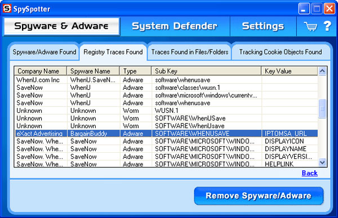Switch to Spyware/Adware Found tab
Screen dimensions: 338x218
45,52
